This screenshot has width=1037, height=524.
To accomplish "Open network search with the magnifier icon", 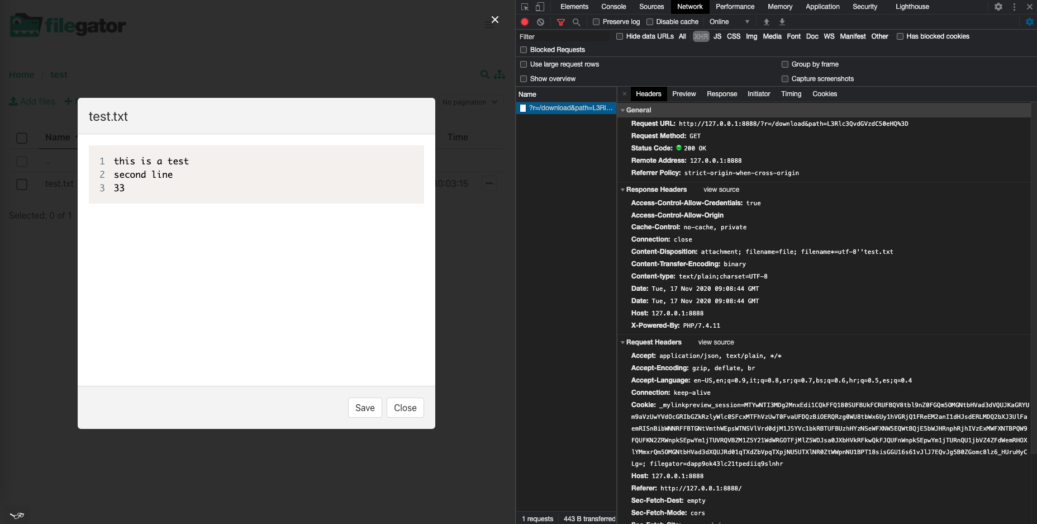I will [x=576, y=22].
